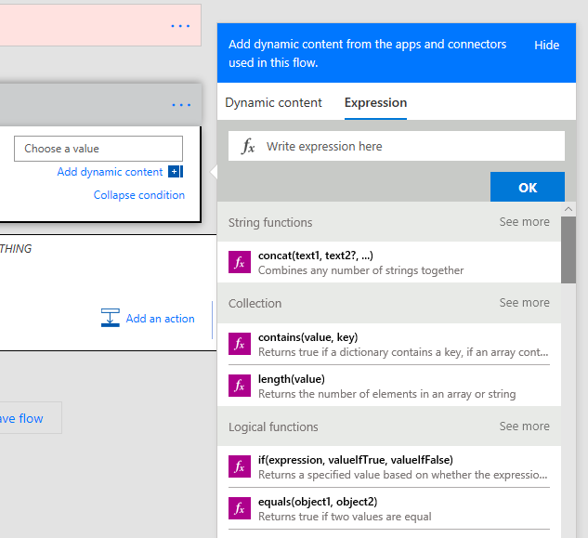Click 'Returns the number of elements' description
The width and height of the screenshot is (588, 538).
tap(387, 394)
